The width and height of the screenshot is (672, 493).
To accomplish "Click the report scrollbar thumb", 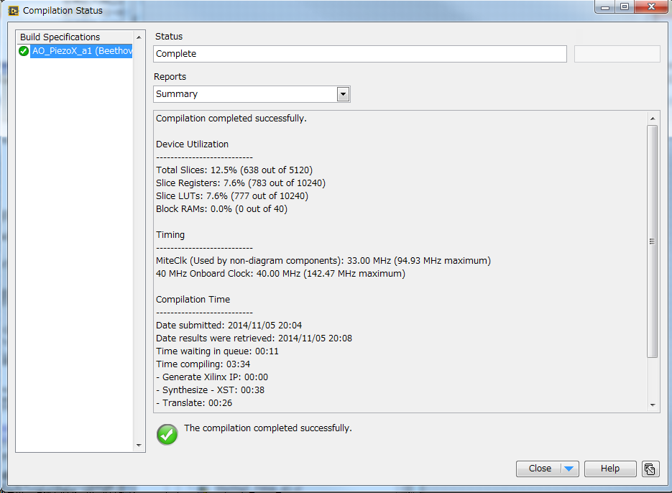I will point(653,241).
